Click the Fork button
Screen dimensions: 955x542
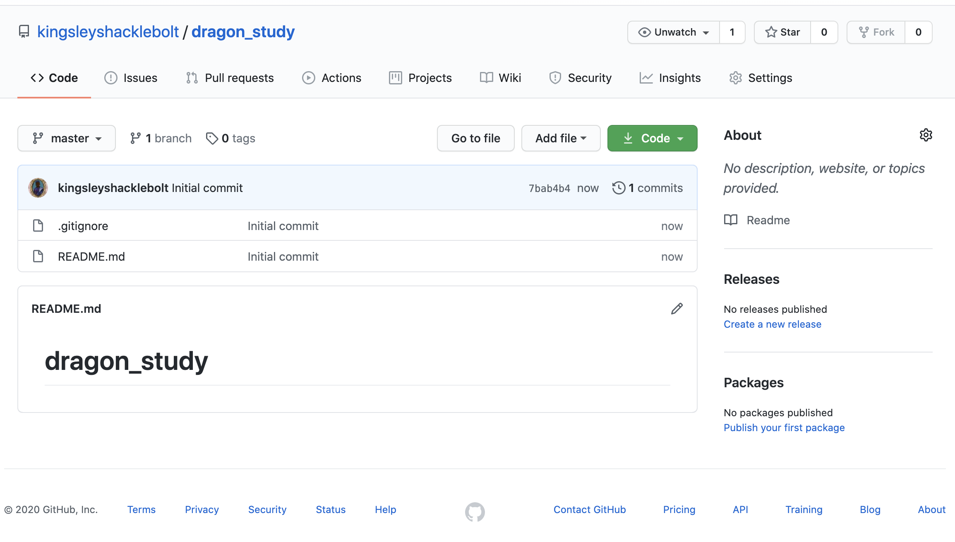(876, 32)
